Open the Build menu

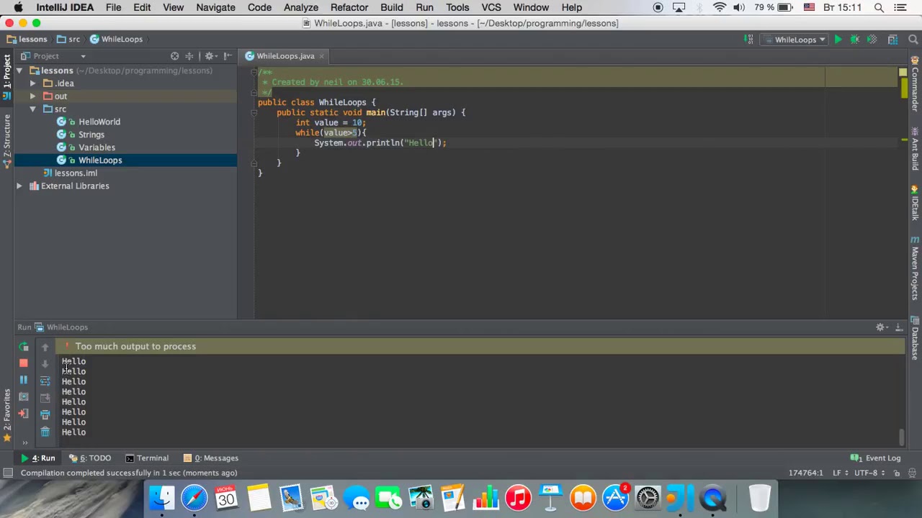[392, 7]
